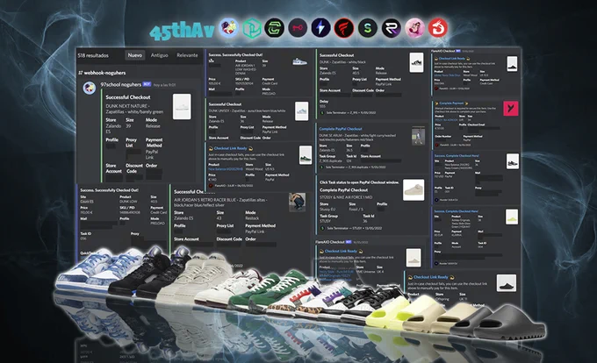Click the text Click Task status to open PayPal Checkout window
The height and width of the screenshot is (363, 597).
coord(359,182)
